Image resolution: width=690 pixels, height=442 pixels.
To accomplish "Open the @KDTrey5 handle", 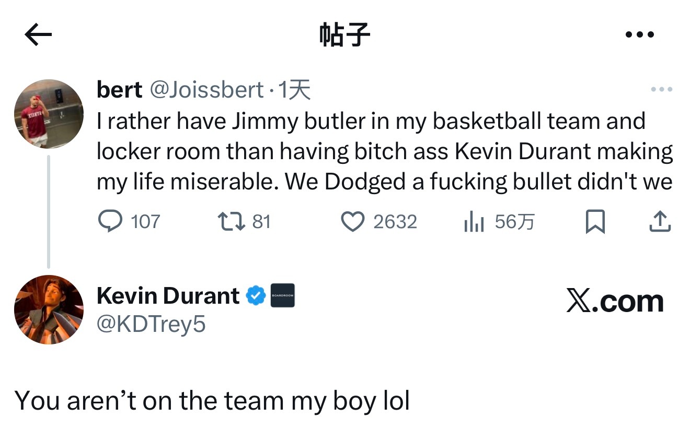I will (151, 325).
